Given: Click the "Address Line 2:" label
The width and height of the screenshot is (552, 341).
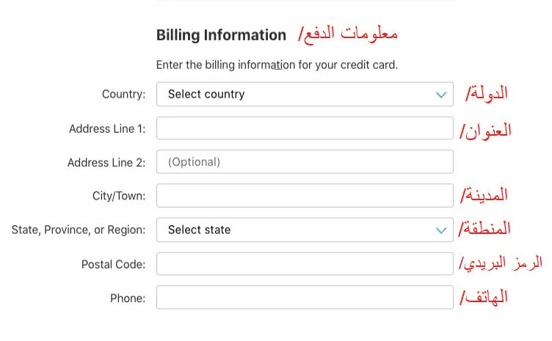Looking at the screenshot, I should [x=106, y=162].
